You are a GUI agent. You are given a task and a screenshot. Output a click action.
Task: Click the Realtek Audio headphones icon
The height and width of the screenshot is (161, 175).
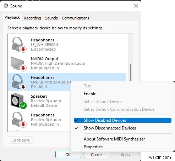19,120
